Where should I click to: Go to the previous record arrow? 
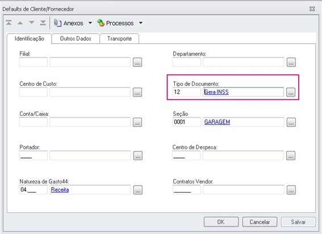point(20,23)
